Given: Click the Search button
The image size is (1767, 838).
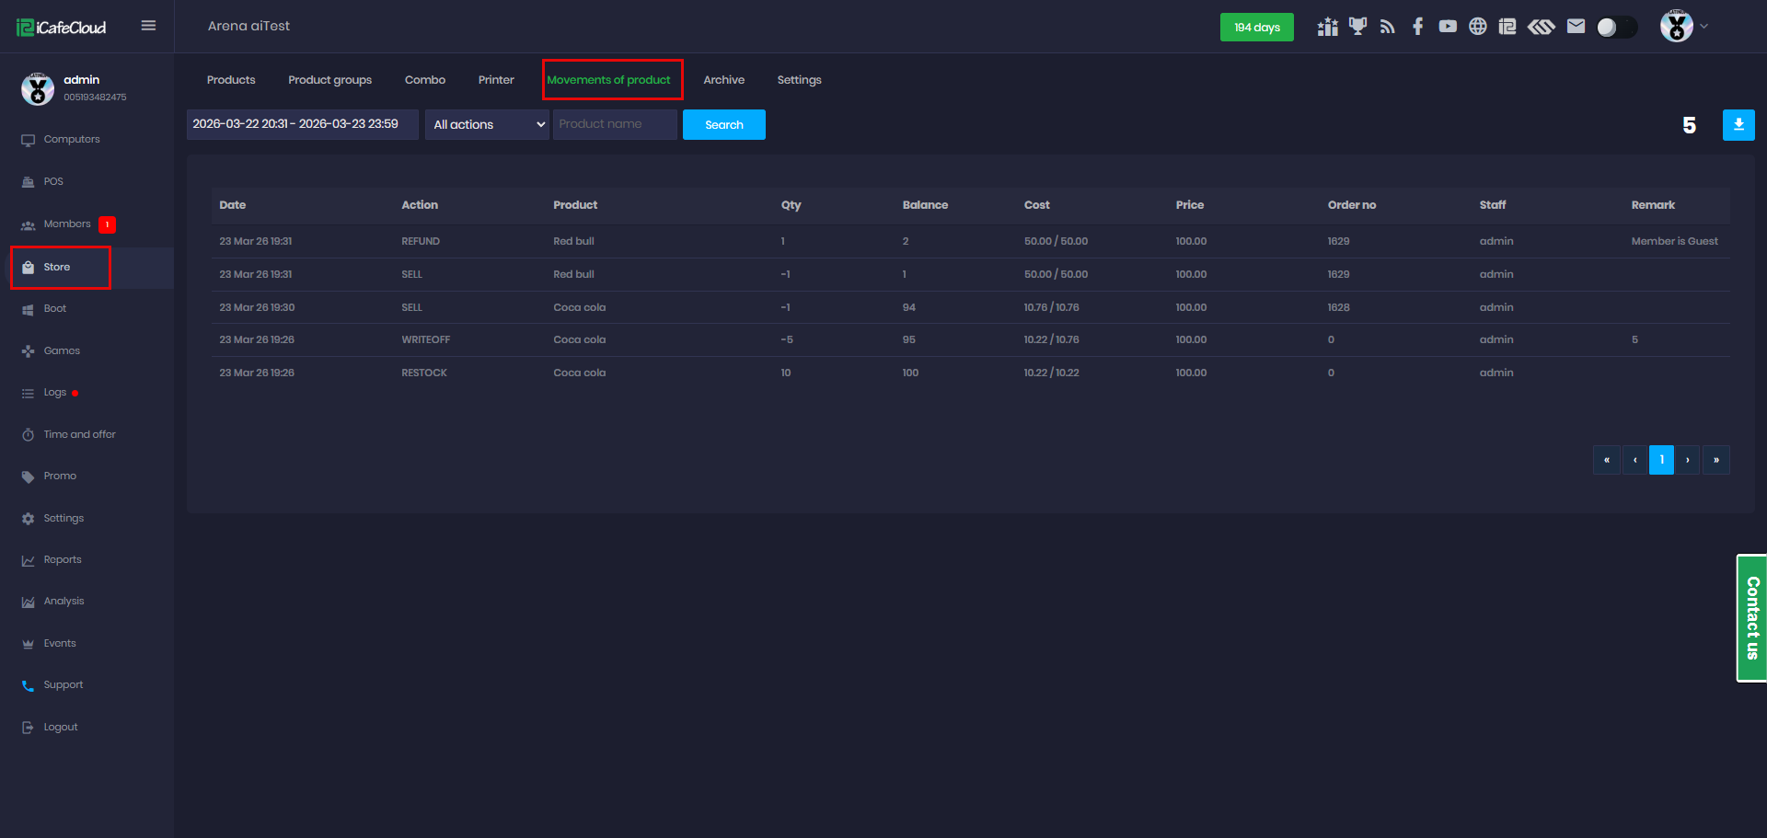Looking at the screenshot, I should click(723, 124).
